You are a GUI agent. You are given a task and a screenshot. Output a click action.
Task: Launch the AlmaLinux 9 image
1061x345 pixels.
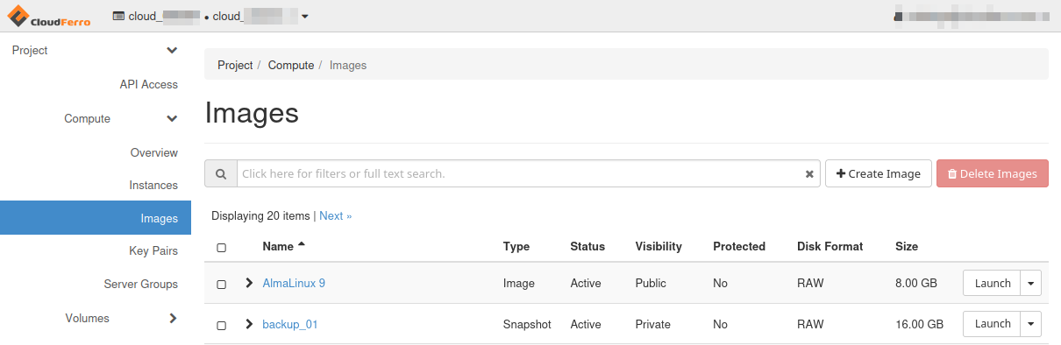(x=993, y=283)
